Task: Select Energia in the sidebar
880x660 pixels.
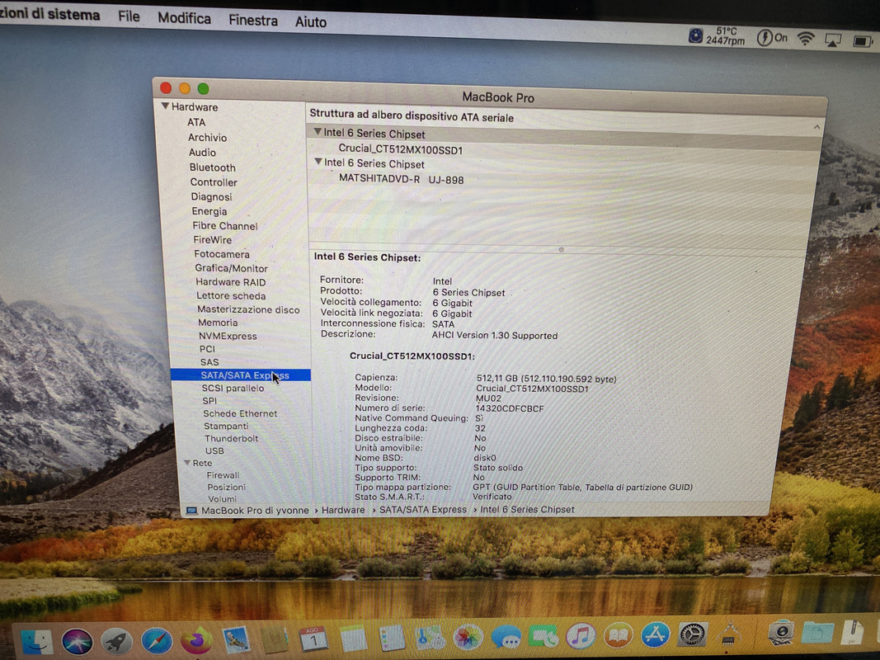Action: (209, 211)
